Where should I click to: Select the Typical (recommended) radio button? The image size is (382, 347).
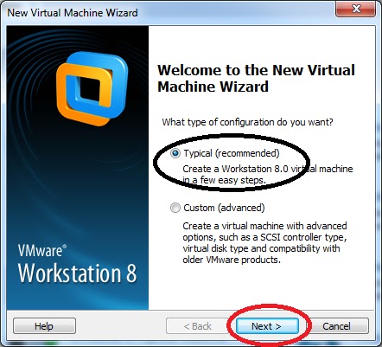pos(175,153)
